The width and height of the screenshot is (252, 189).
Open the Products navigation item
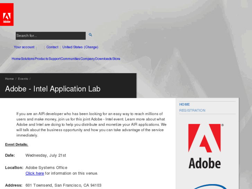42,59
